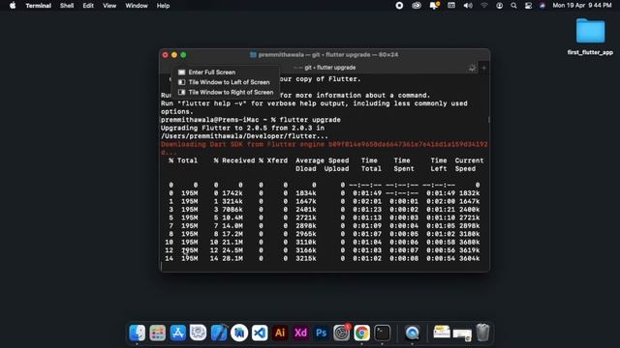Open QuickTime Player from the Dock
Image resolution: width=620 pixels, height=348 pixels.
click(412, 333)
